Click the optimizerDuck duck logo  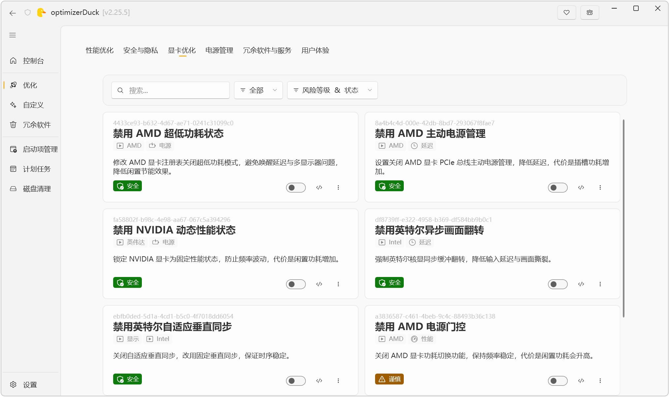pyautogui.click(x=41, y=13)
